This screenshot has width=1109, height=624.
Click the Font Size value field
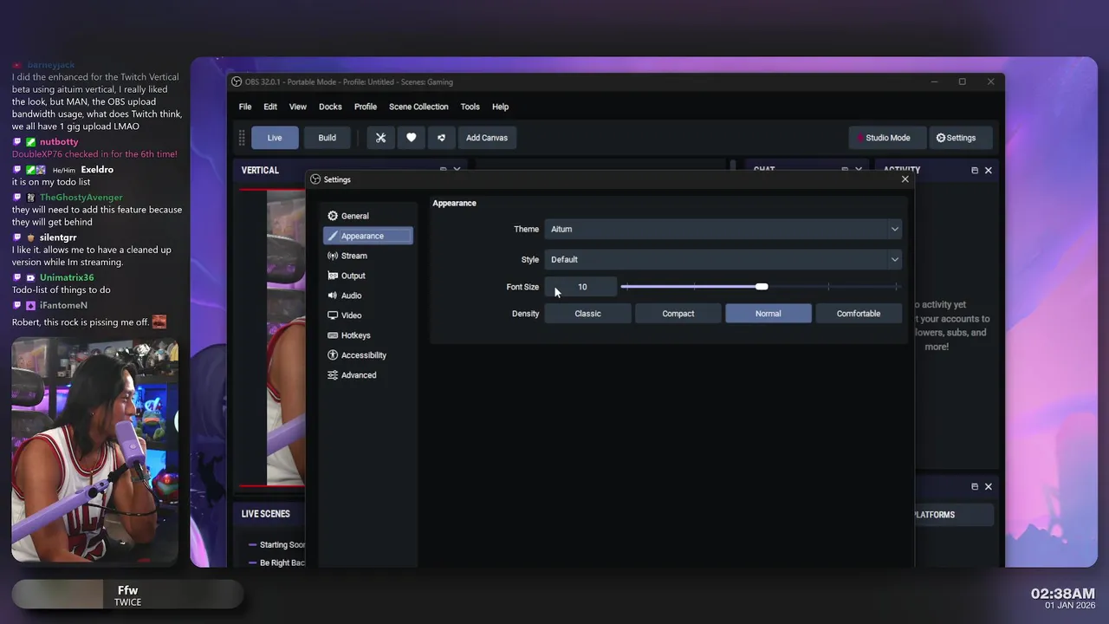pyautogui.click(x=581, y=287)
